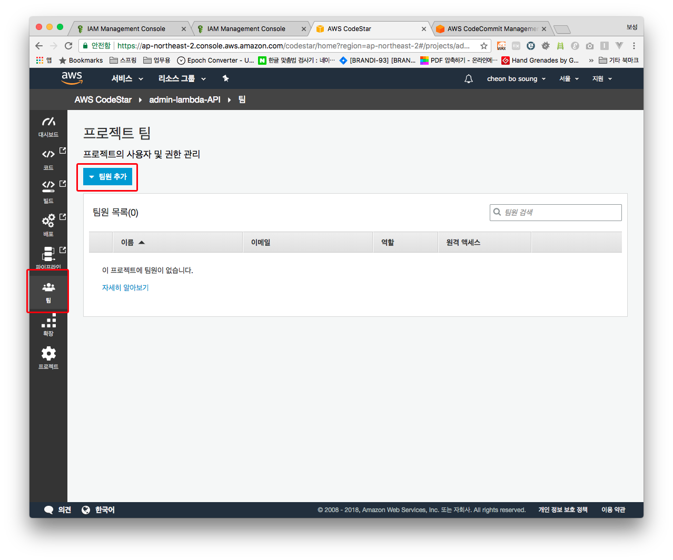Open the Code (코드) sidebar icon
The image size is (673, 560).
48,159
